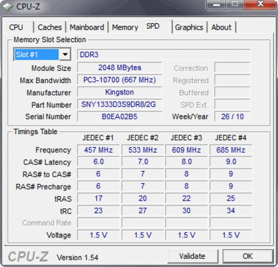Click the 2048 MBytes module size value
This screenshot has width=278, height=267.
(x=120, y=68)
